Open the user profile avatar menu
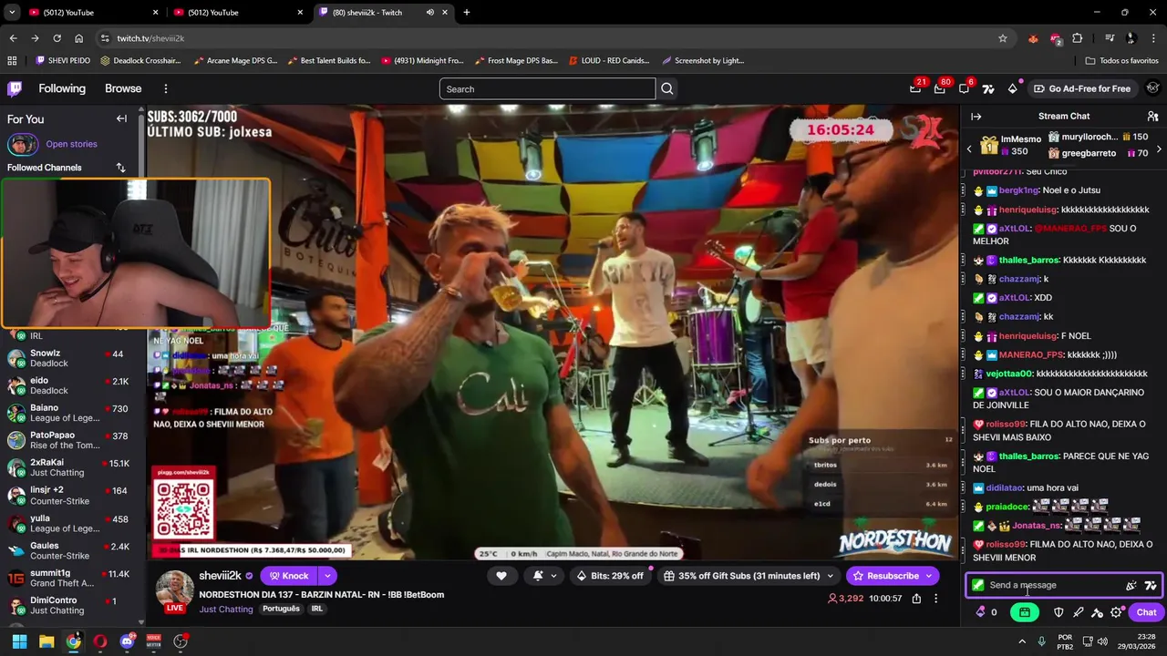 (1152, 88)
